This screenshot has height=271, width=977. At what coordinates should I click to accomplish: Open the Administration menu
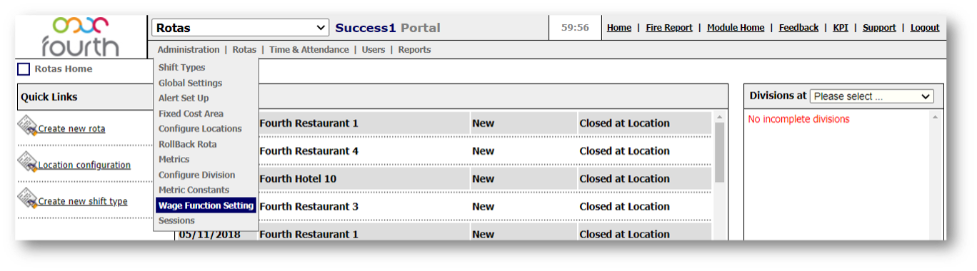coord(189,50)
